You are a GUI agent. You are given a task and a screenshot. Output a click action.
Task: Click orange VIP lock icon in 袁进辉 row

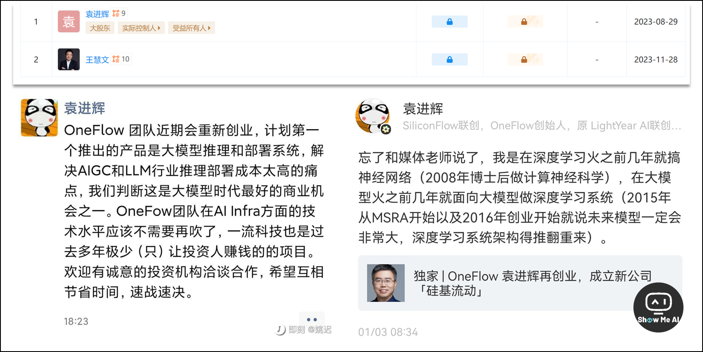point(525,22)
